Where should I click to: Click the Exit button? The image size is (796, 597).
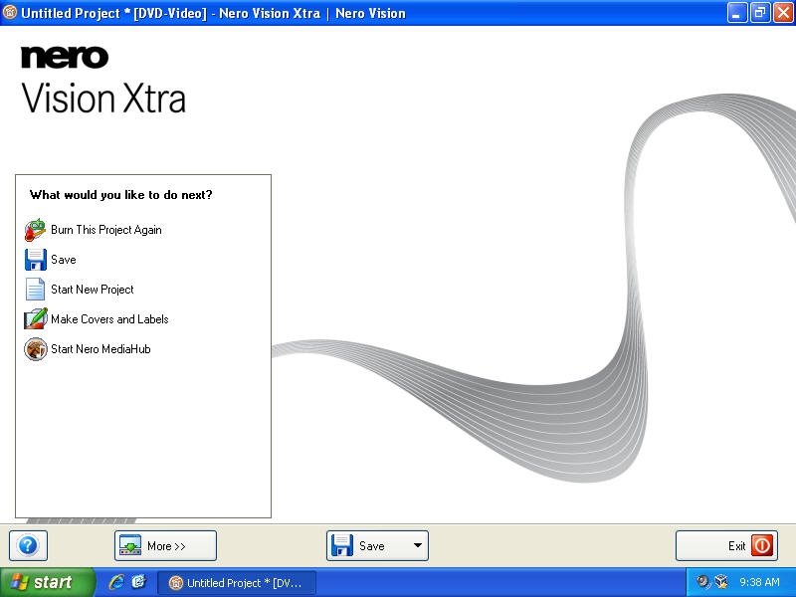[726, 545]
